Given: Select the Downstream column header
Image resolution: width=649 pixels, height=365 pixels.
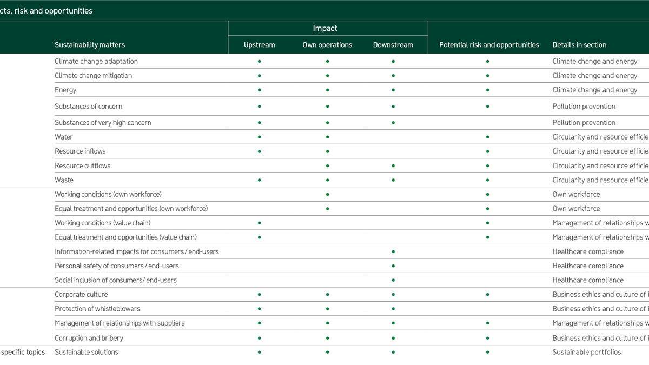Looking at the screenshot, I should [393, 45].
